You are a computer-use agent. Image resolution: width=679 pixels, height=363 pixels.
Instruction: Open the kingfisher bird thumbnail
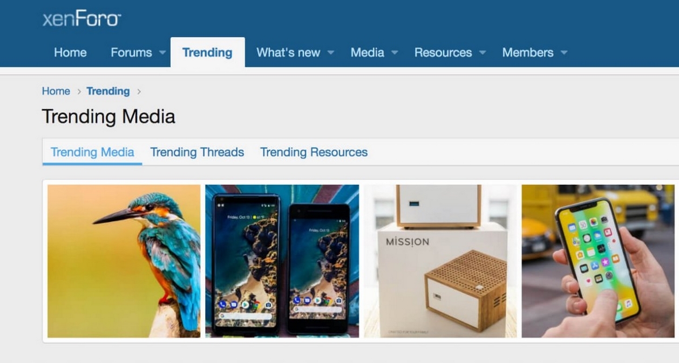pos(124,261)
